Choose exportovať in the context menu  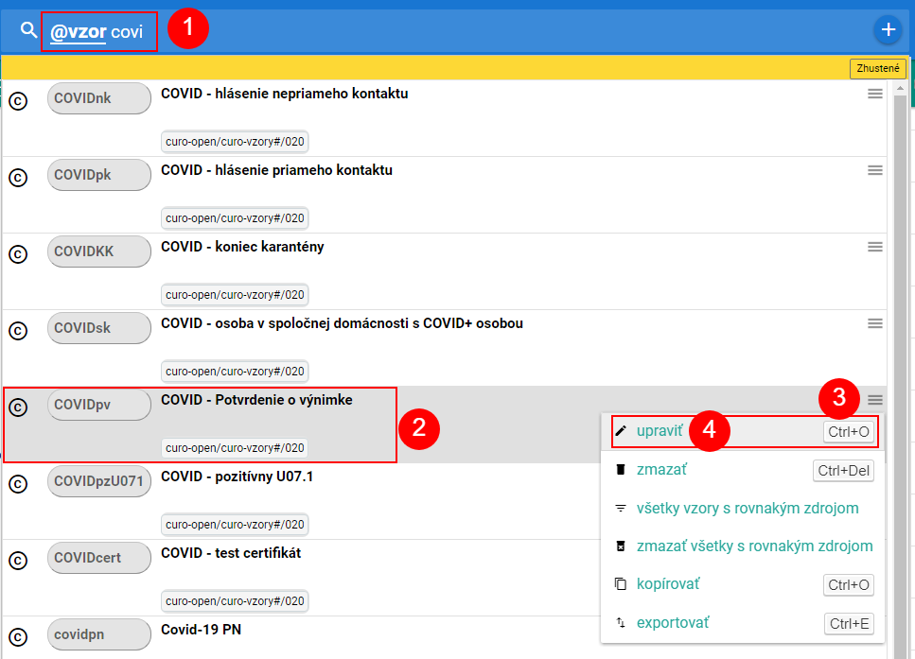(744, 623)
